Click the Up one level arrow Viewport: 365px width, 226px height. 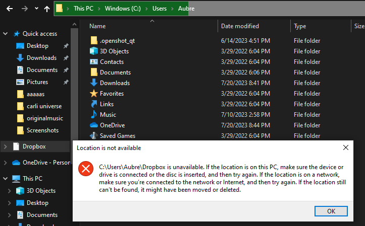(47, 9)
